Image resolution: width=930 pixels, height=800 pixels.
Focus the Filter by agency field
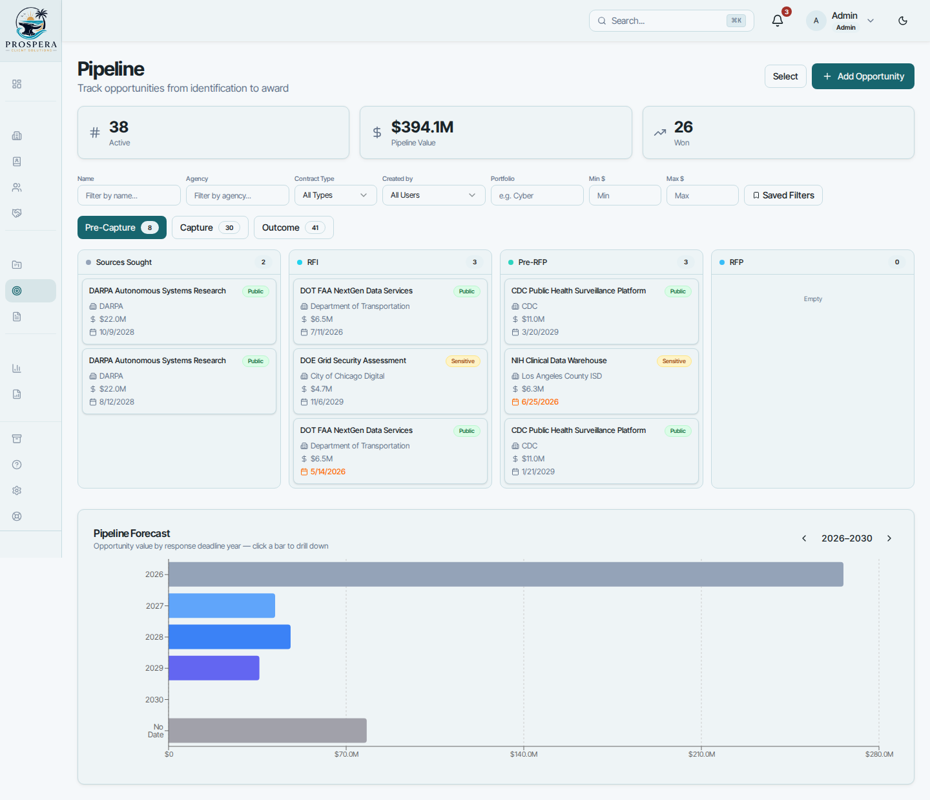(x=238, y=195)
